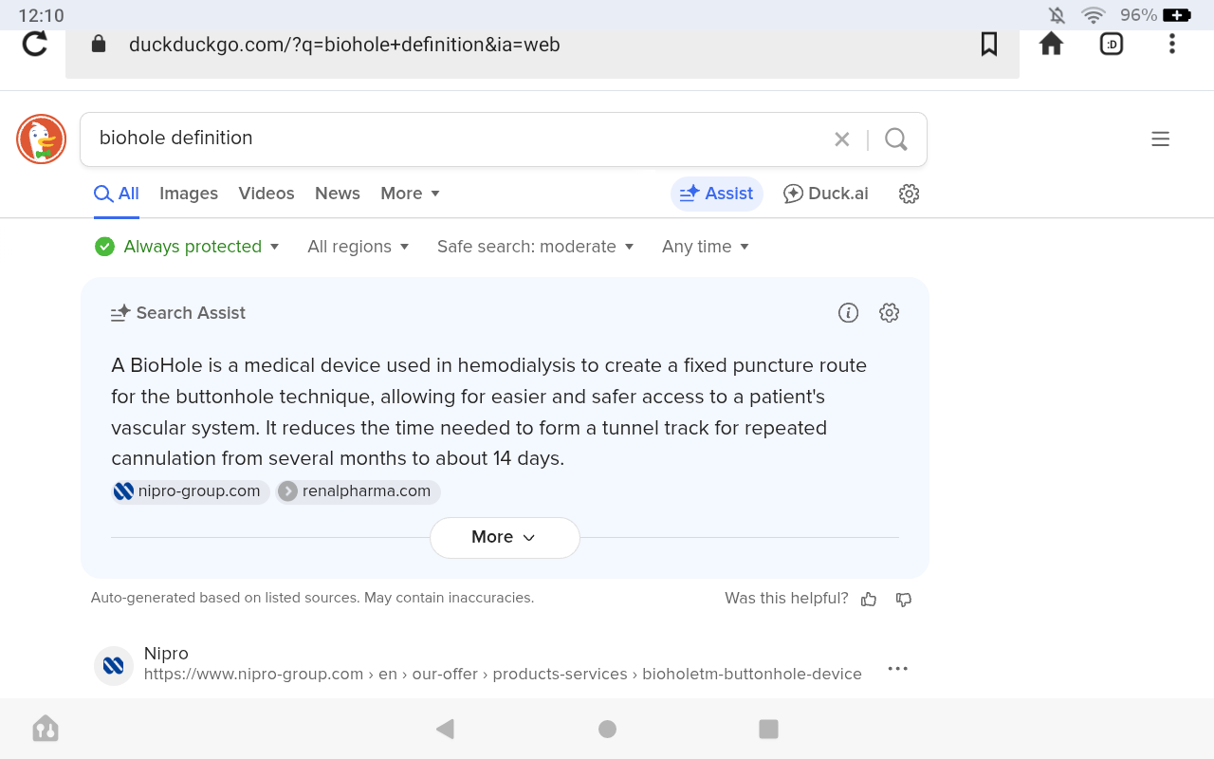Clear the search query with X

pyautogui.click(x=842, y=139)
